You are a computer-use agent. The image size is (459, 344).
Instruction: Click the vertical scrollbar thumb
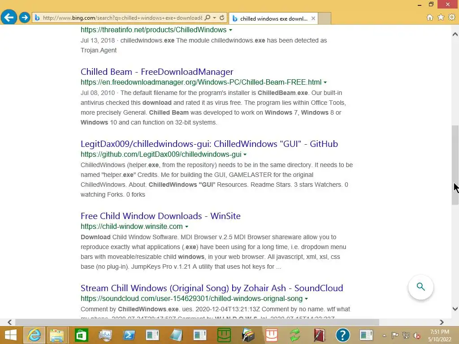455,165
